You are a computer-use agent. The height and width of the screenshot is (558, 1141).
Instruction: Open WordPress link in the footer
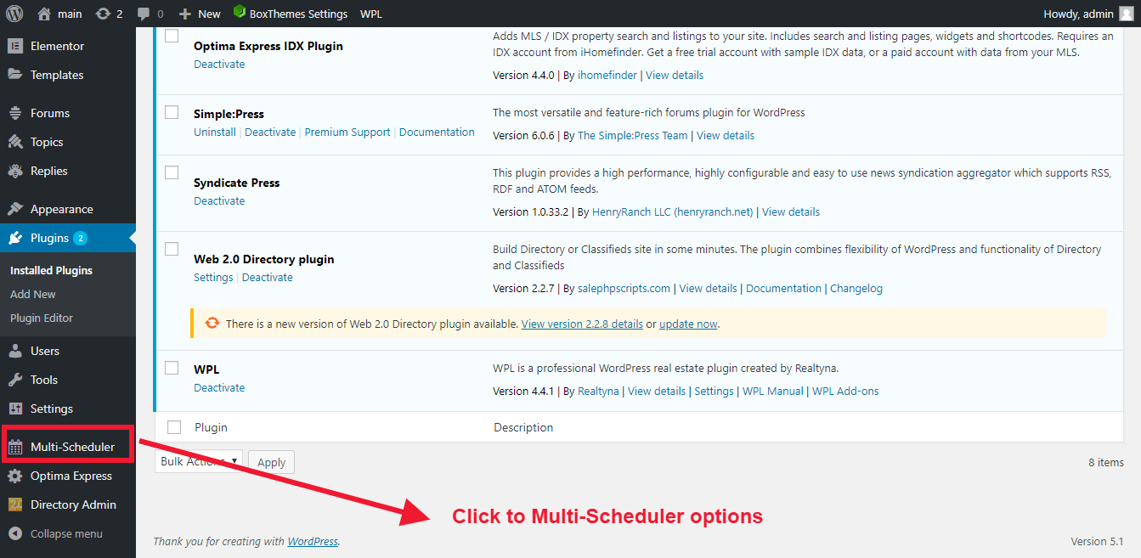tap(313, 541)
